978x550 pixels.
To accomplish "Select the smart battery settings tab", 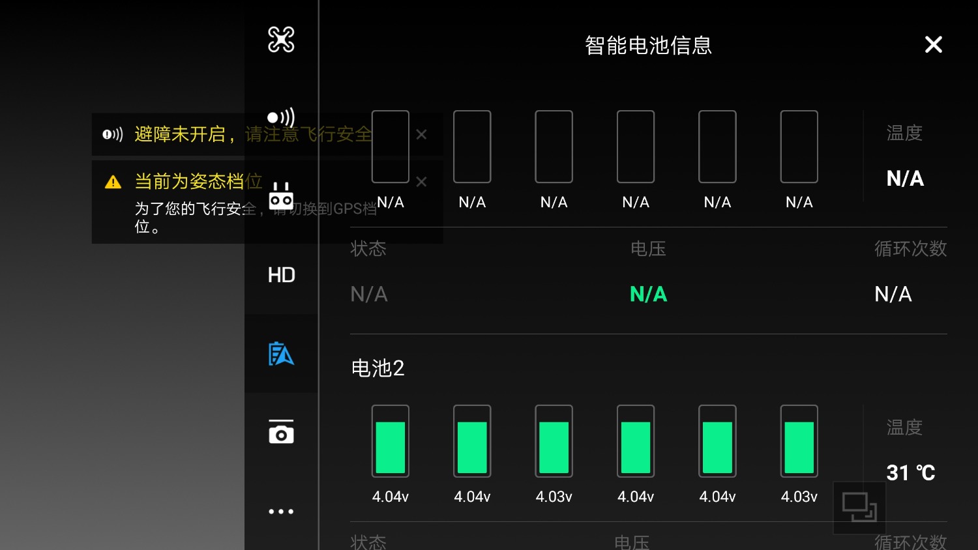I will click(x=281, y=354).
